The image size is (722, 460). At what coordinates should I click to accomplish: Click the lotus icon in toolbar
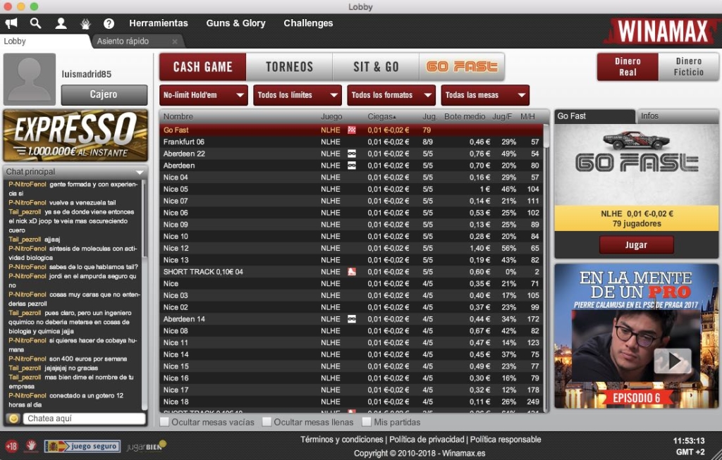coord(85,23)
